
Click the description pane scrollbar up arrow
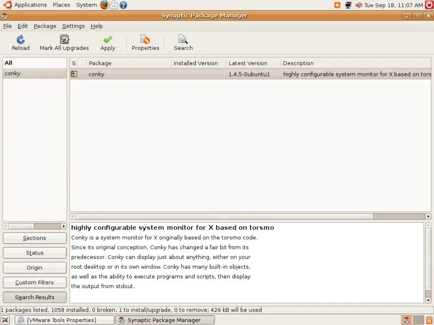(x=428, y=225)
